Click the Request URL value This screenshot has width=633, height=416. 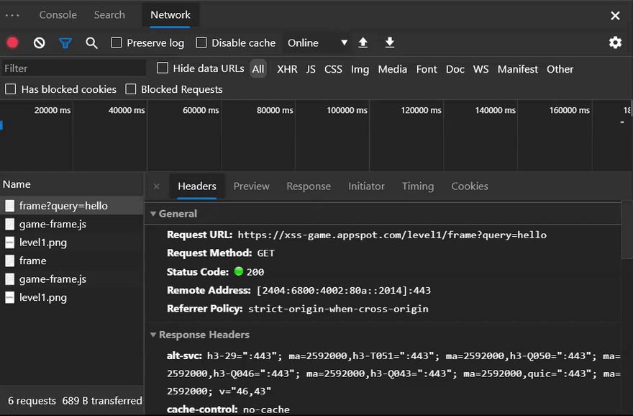(x=392, y=235)
